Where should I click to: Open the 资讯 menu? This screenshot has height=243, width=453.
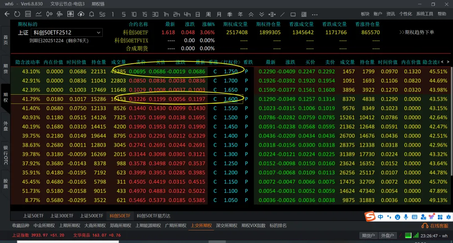click(391, 14)
